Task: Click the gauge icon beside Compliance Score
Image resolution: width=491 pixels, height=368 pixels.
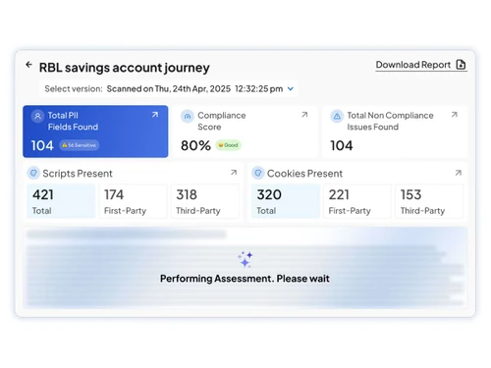Action: click(x=188, y=116)
